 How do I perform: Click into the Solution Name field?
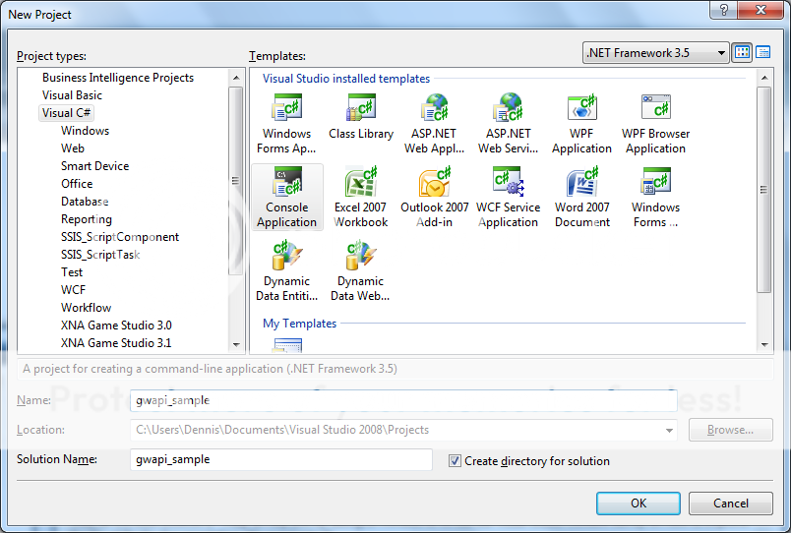(x=281, y=459)
